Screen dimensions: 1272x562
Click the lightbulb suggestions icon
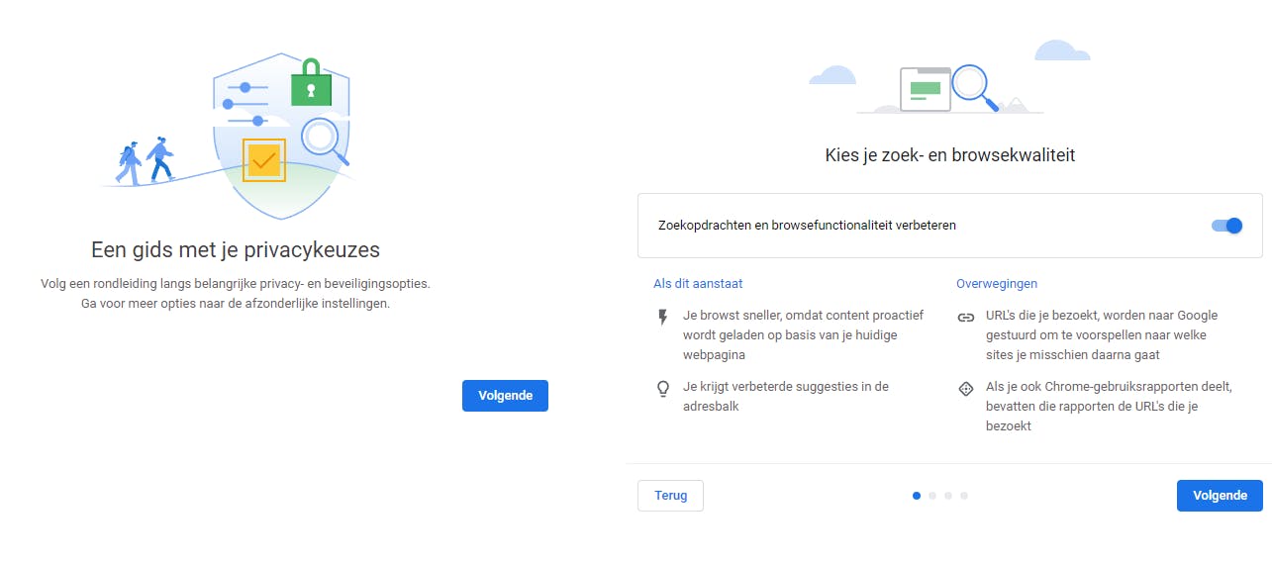coord(663,389)
